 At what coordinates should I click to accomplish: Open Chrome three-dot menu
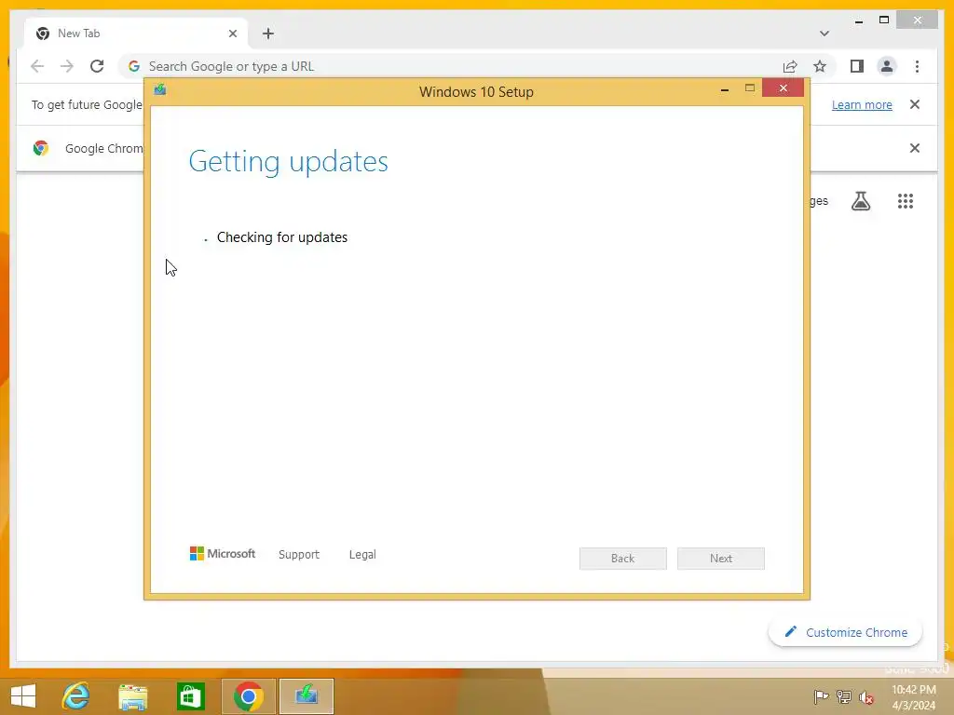[917, 66]
